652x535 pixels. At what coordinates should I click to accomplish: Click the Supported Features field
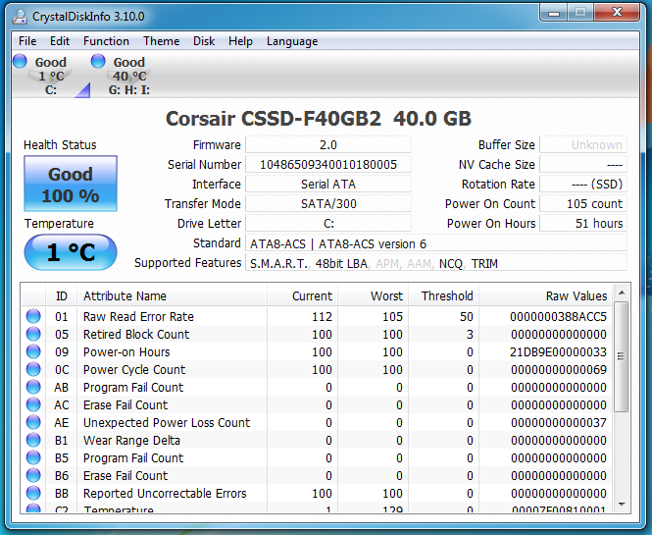(436, 263)
